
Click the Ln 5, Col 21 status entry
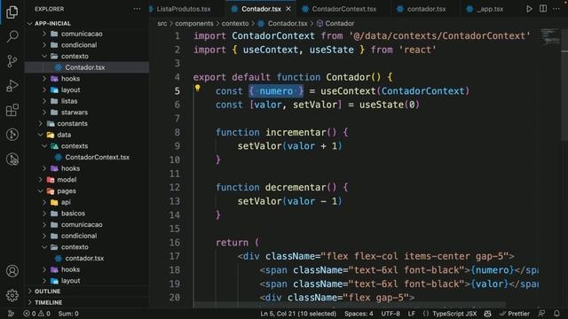point(298,314)
